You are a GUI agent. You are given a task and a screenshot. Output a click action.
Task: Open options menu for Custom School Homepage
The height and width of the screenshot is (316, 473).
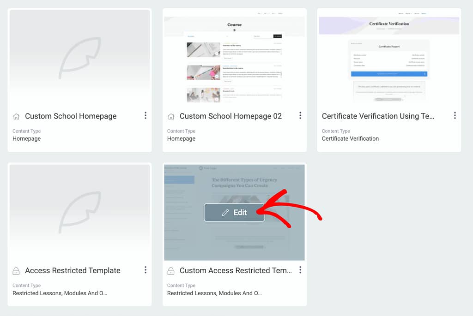pyautogui.click(x=146, y=116)
